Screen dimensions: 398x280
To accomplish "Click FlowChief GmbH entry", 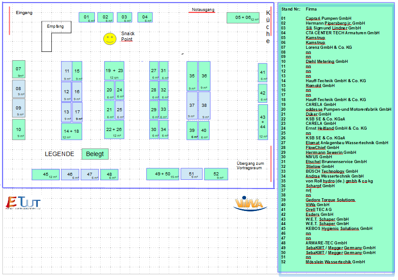I will click(x=322, y=148).
